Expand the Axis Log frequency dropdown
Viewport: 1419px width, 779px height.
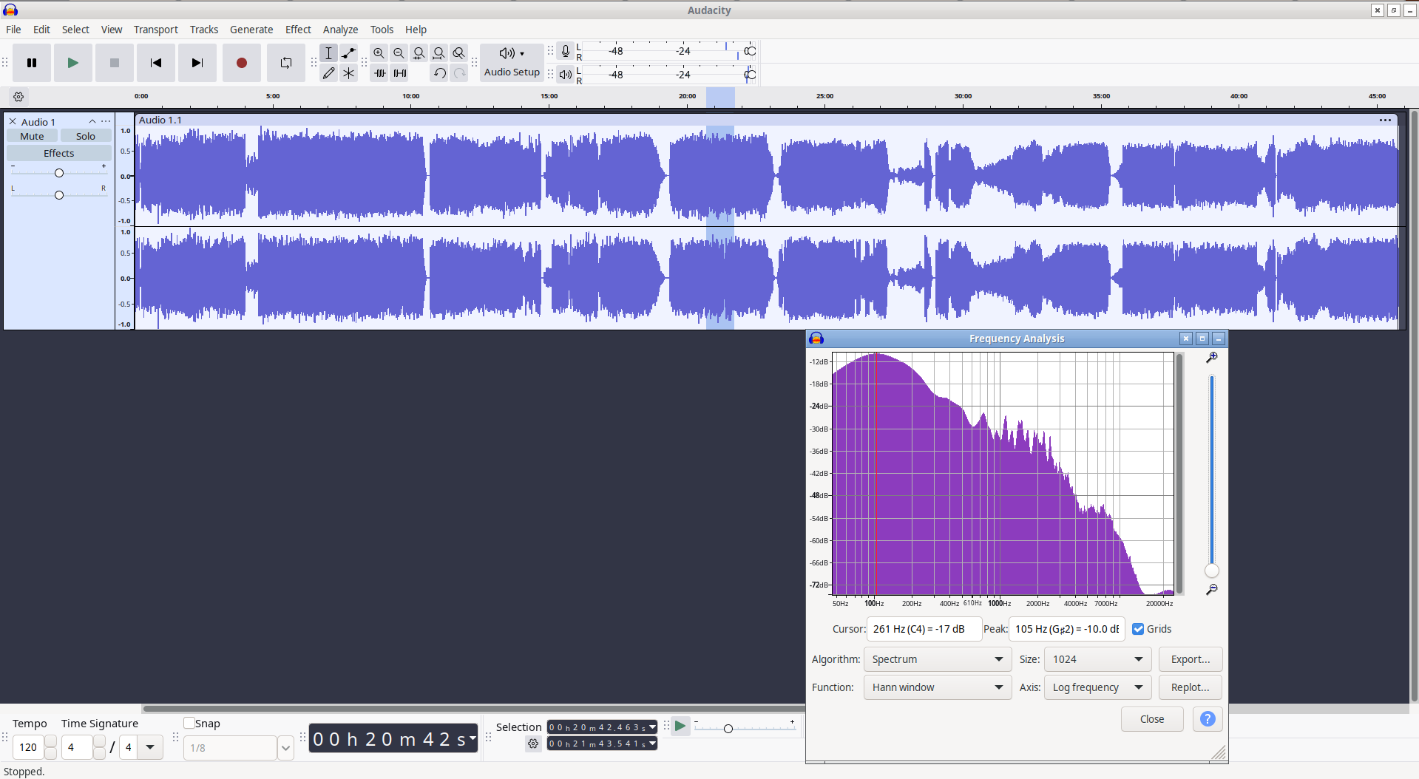1097,687
